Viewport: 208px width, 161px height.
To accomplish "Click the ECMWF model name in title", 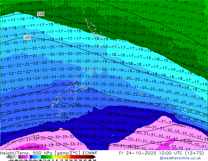I will coord(90,153).
